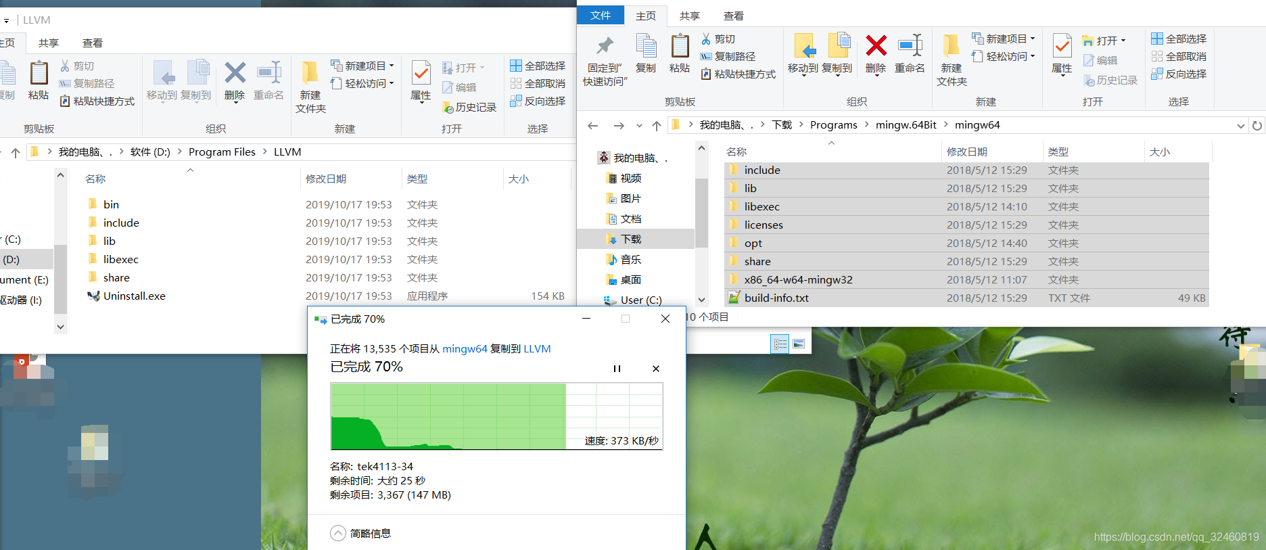This screenshot has width=1266, height=550.
Task: Expand address bar history dropdown in mingw64 window
Action: click(x=1241, y=126)
